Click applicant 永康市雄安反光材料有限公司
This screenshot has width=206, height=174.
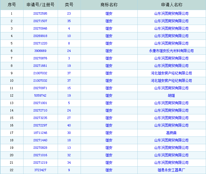tap(171, 51)
